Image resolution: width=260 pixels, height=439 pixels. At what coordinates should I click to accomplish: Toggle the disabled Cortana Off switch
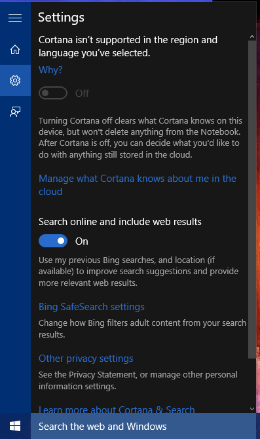pyautogui.click(x=53, y=93)
